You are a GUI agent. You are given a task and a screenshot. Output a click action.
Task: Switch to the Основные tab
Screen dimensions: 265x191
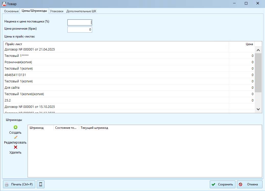(11, 11)
